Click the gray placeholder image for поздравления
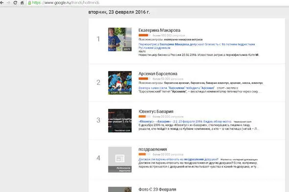Screen dimensions: 289x192 pos(120,160)
